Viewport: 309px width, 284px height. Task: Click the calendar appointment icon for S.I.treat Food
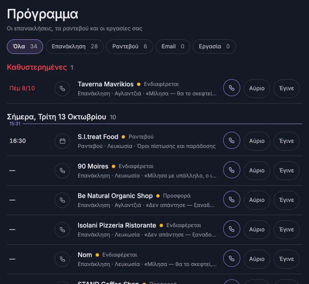pyautogui.click(x=62, y=141)
